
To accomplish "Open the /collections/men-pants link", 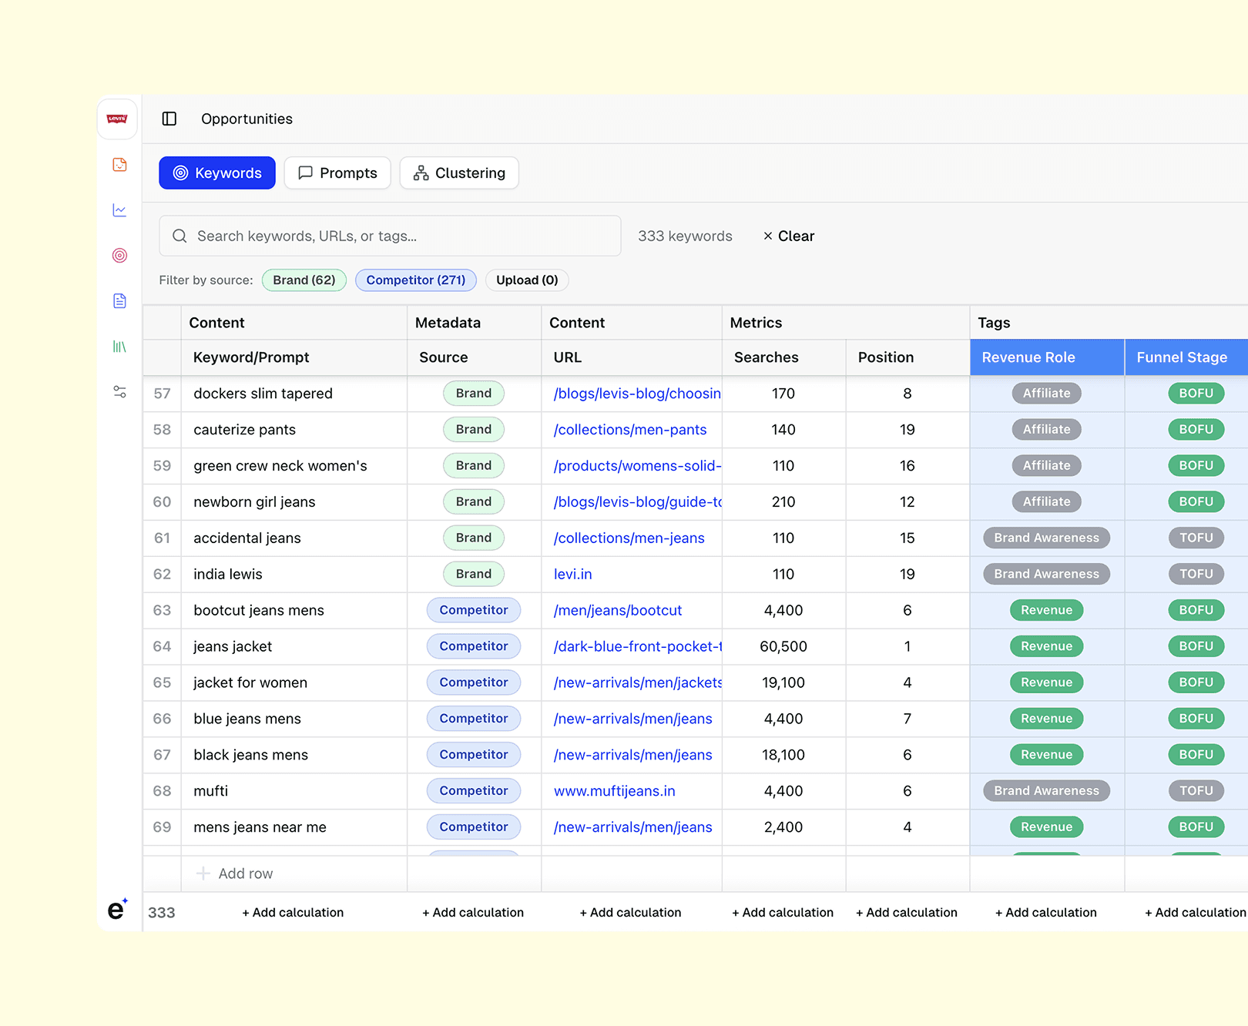I will [630, 430].
